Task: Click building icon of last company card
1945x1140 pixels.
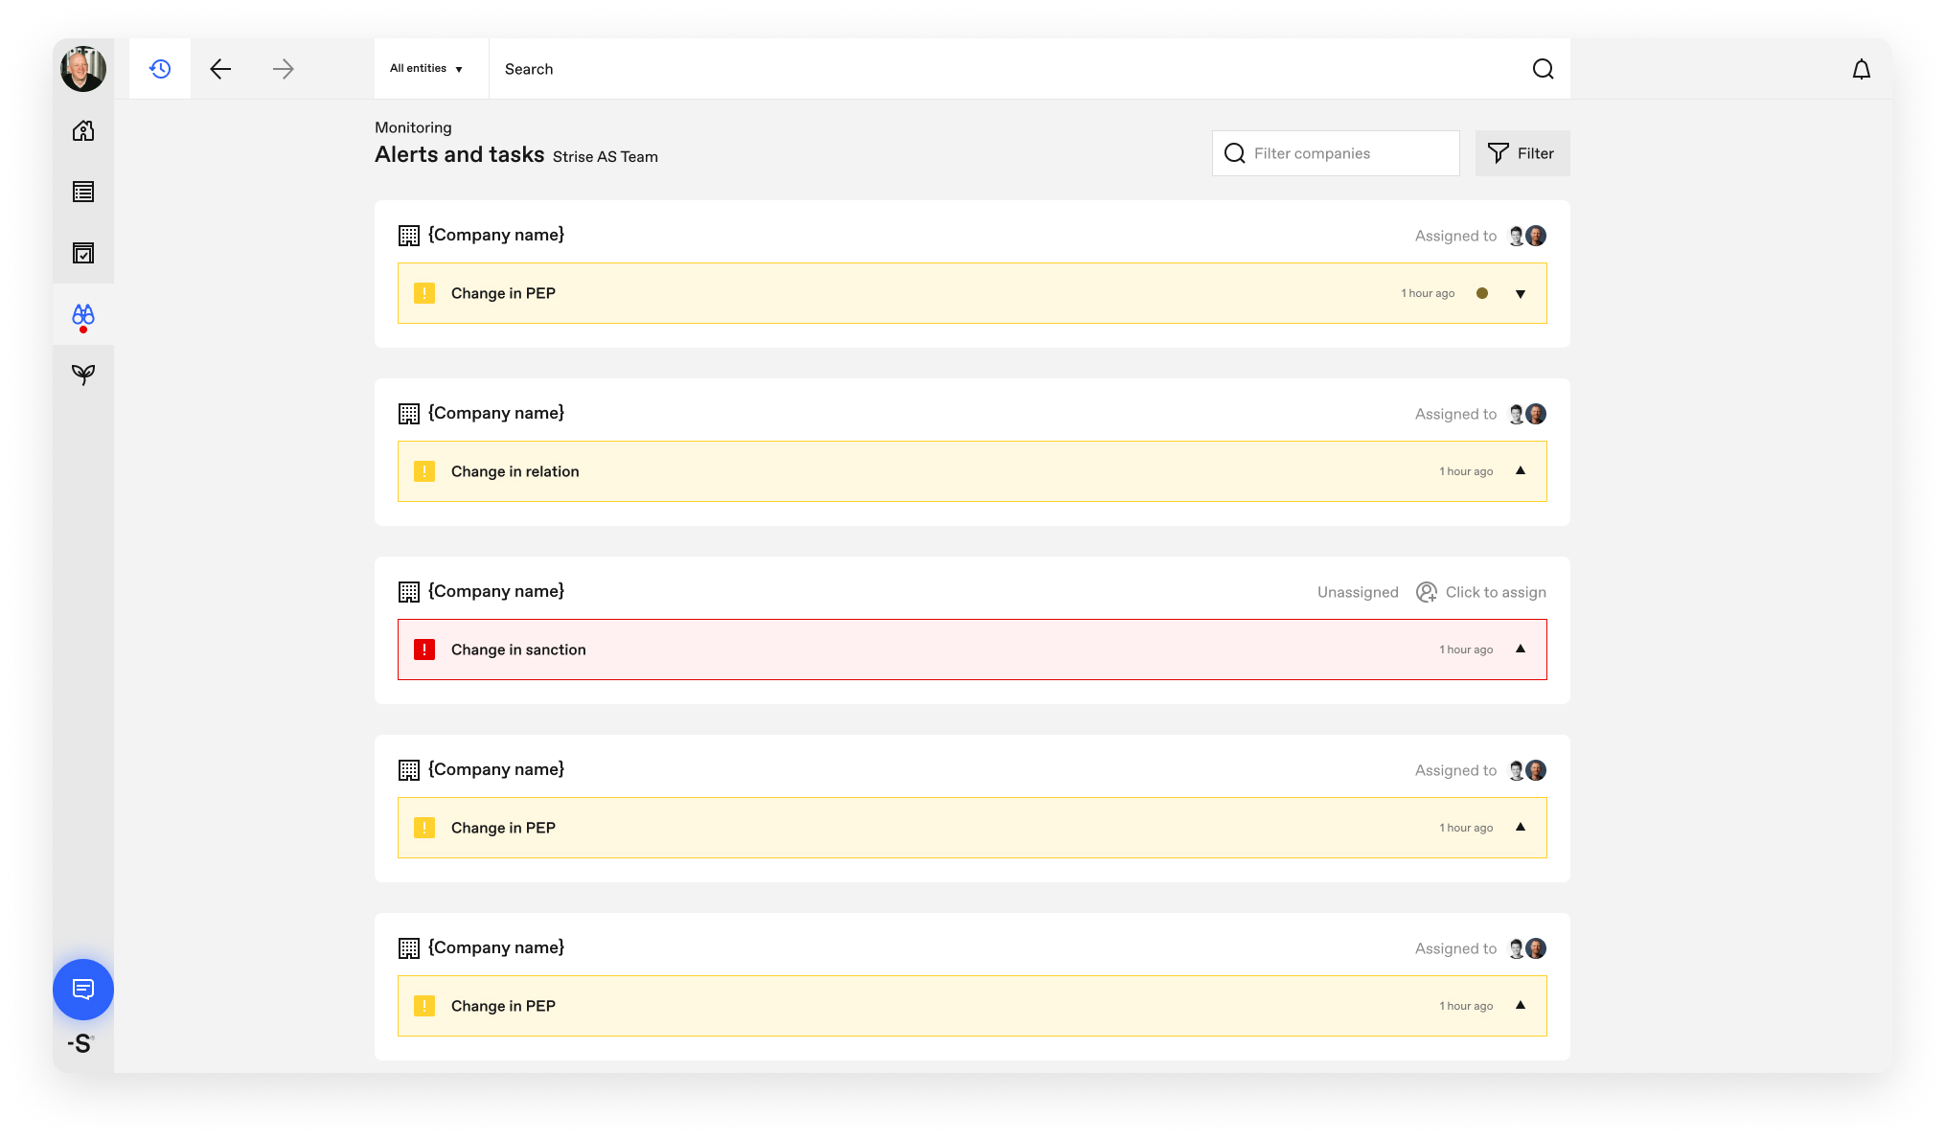Action: [x=409, y=948]
